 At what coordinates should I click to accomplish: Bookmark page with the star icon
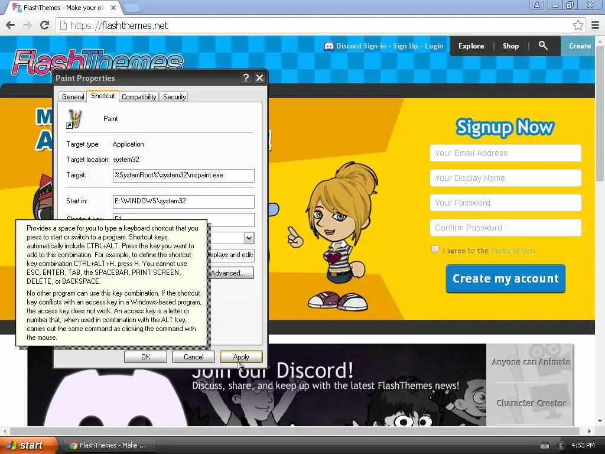point(578,25)
